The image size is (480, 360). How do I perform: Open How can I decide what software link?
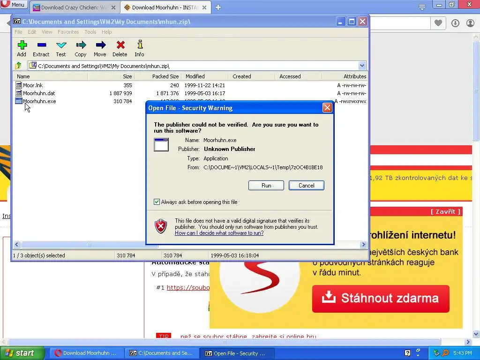[x=219, y=233]
